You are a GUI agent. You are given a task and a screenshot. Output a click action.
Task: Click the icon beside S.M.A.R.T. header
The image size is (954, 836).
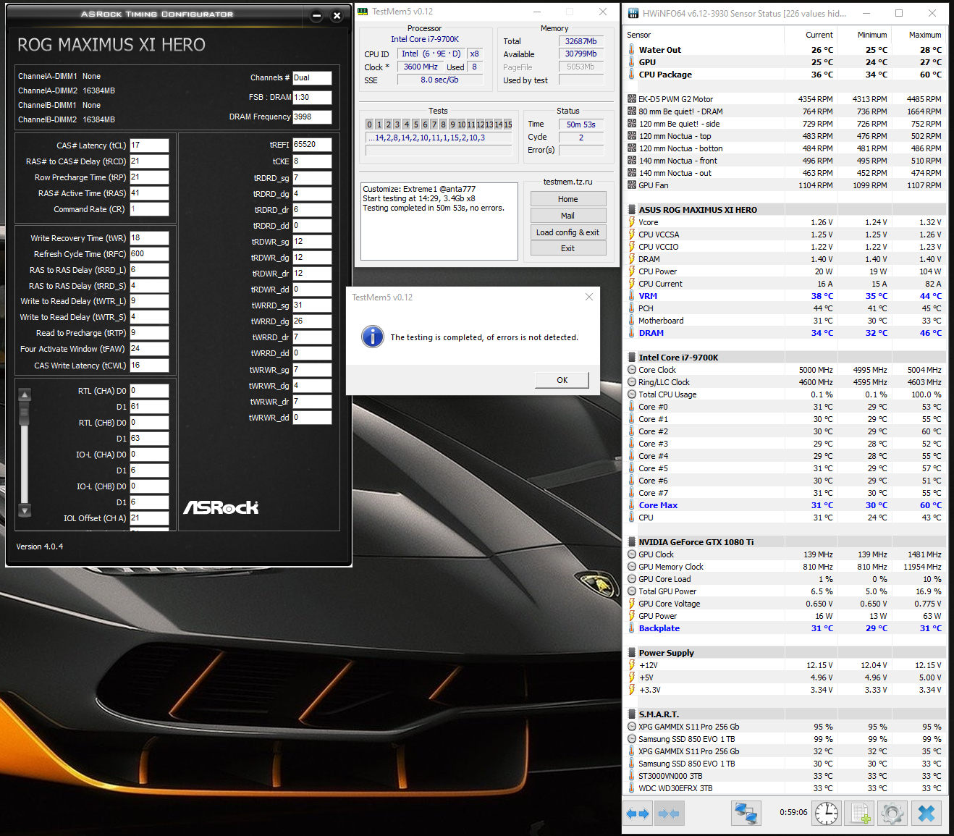[x=632, y=714]
